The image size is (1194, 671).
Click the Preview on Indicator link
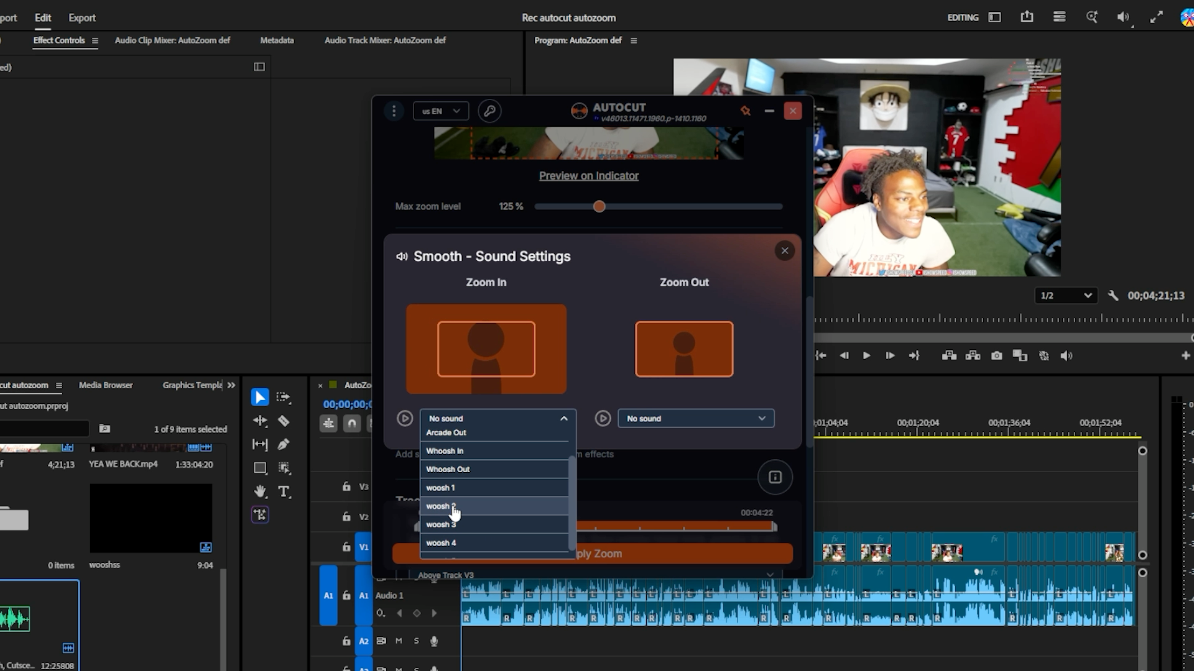(589, 176)
